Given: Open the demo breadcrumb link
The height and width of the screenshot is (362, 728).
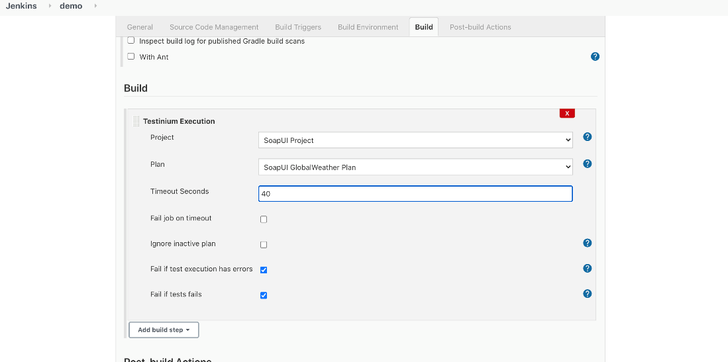Looking at the screenshot, I should 71,6.
